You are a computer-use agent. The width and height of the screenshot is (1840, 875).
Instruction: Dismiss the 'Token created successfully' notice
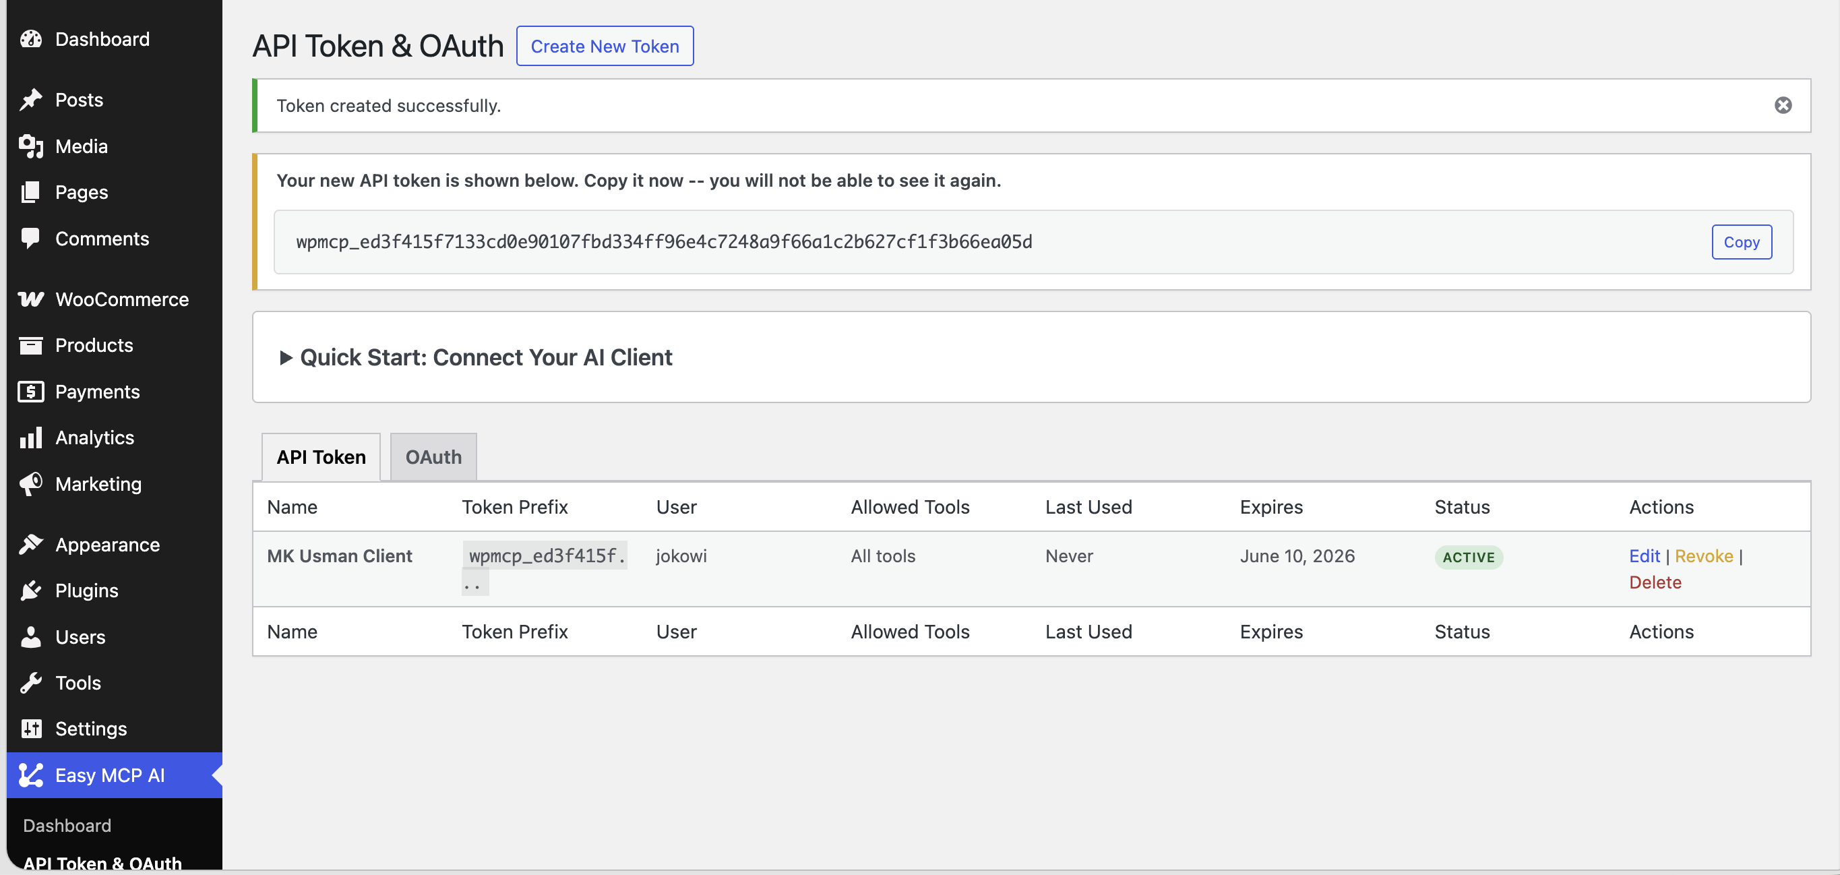[1783, 106]
